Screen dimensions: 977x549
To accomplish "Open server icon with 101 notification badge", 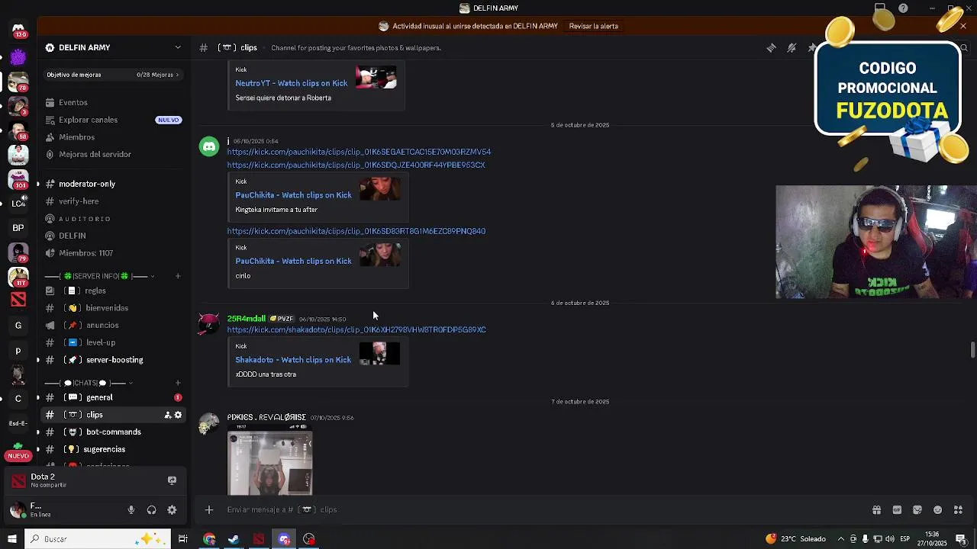I will coord(18,179).
